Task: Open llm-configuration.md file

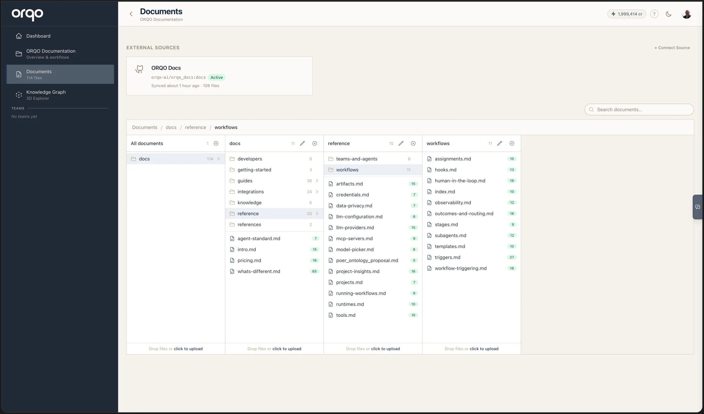Action: [373, 217]
